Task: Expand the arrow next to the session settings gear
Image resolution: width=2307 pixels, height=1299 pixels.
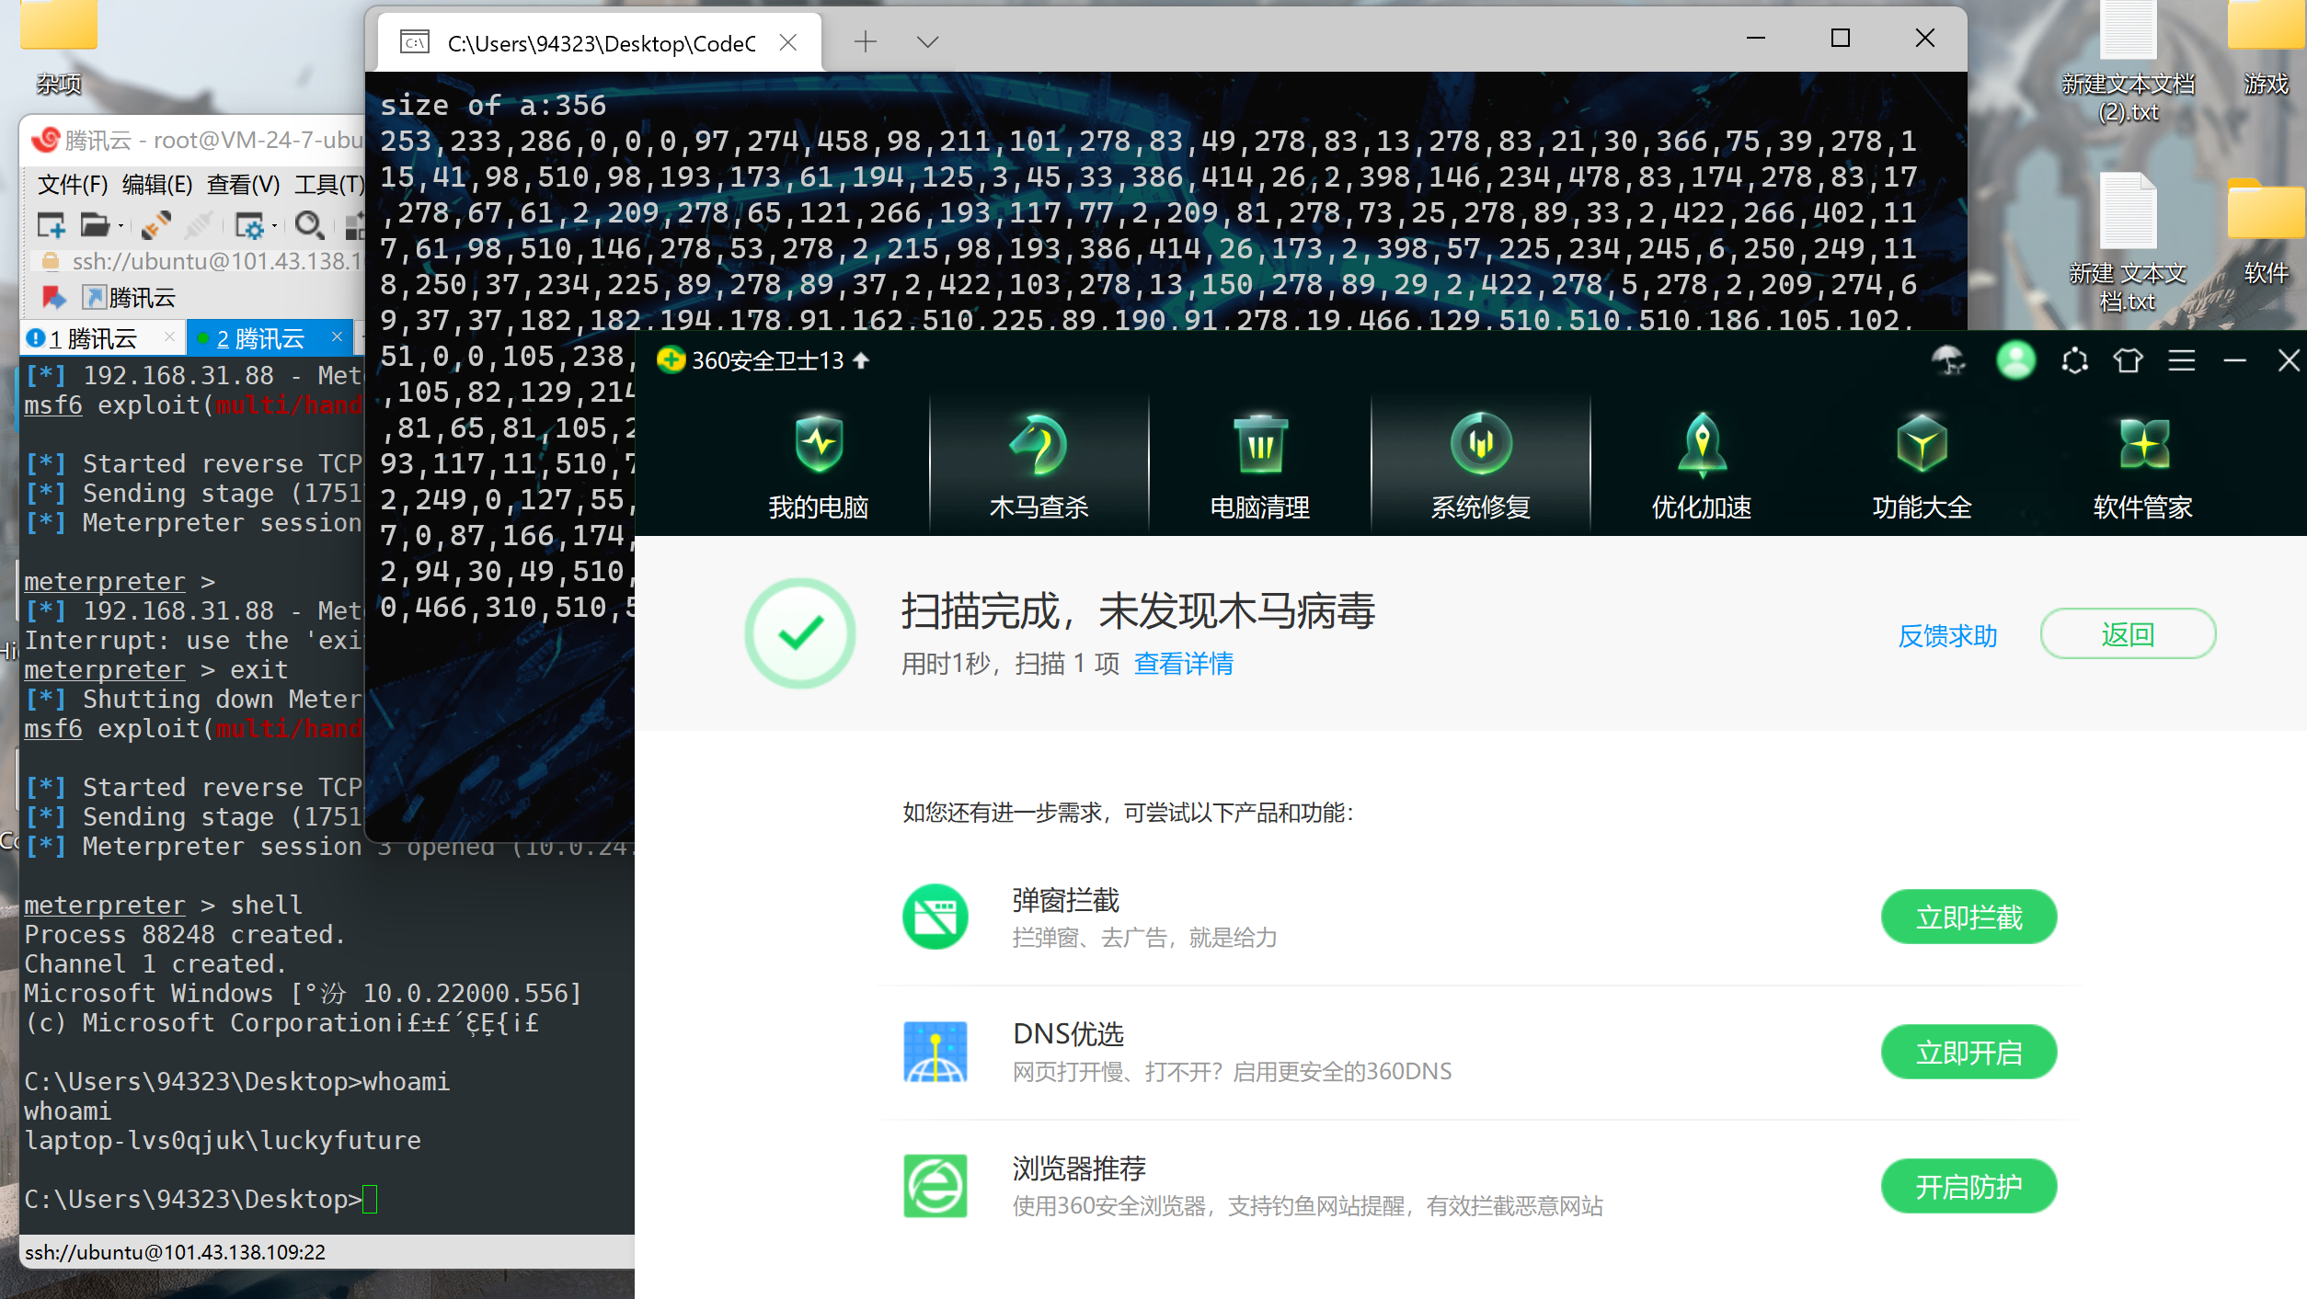Action: (275, 226)
